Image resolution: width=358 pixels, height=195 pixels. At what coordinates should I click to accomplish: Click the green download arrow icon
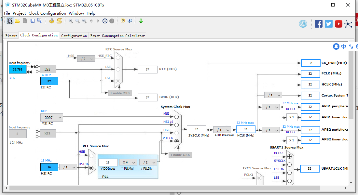point(141,21)
